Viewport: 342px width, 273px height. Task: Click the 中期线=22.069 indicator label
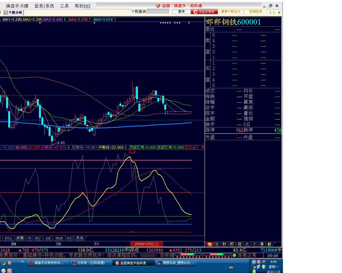(111, 147)
